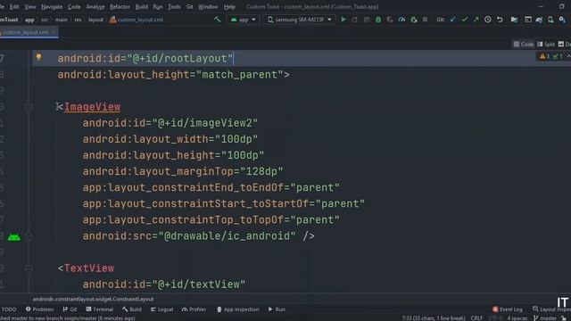Click the main breadcrumb in navigation bar
This screenshot has width=571, height=321.
pos(62,20)
